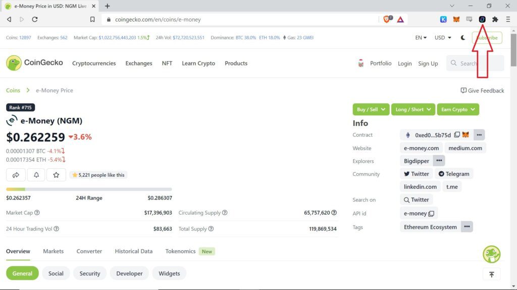Click Market Cap info question icon
This screenshot has height=290, width=517.
pyautogui.click(x=37, y=212)
